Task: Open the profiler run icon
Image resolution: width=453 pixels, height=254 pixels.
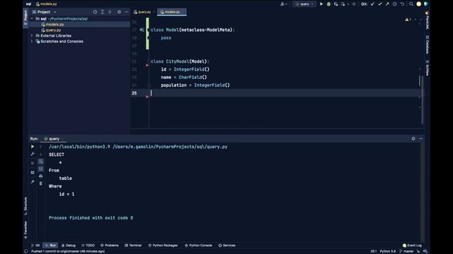Action: click(x=343, y=4)
